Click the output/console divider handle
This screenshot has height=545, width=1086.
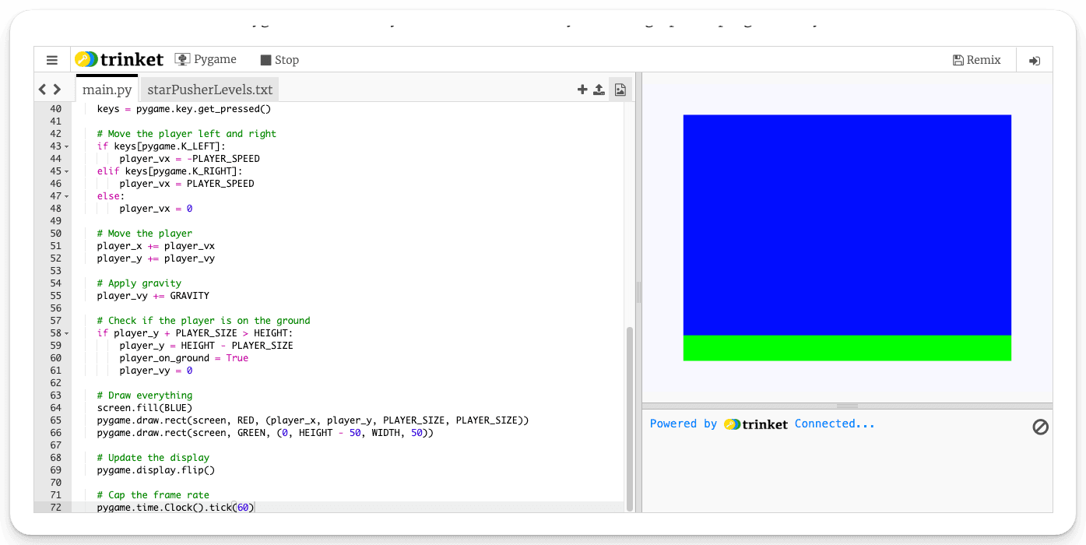point(847,406)
